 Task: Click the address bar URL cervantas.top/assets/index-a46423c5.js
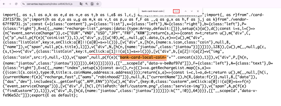click(x=50, y=4)
